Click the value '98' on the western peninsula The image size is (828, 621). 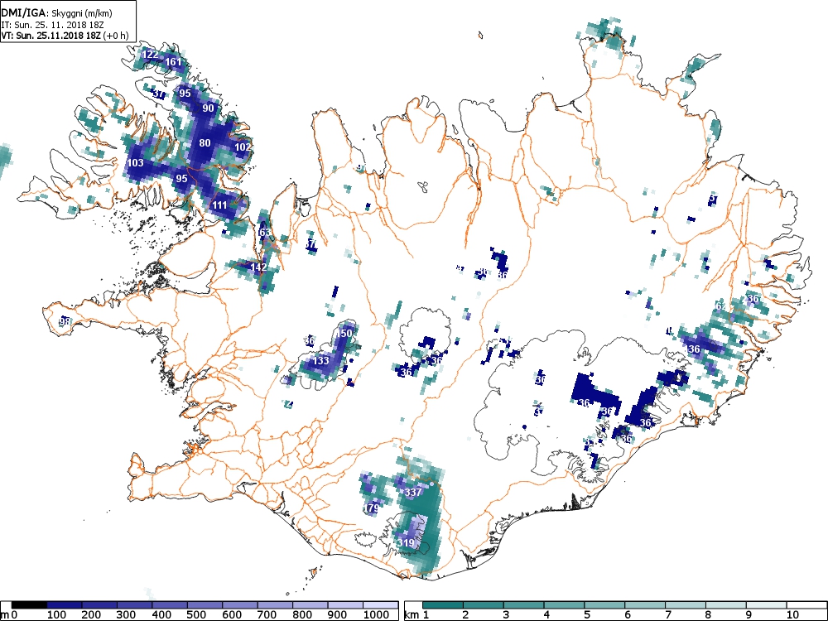[x=65, y=321]
